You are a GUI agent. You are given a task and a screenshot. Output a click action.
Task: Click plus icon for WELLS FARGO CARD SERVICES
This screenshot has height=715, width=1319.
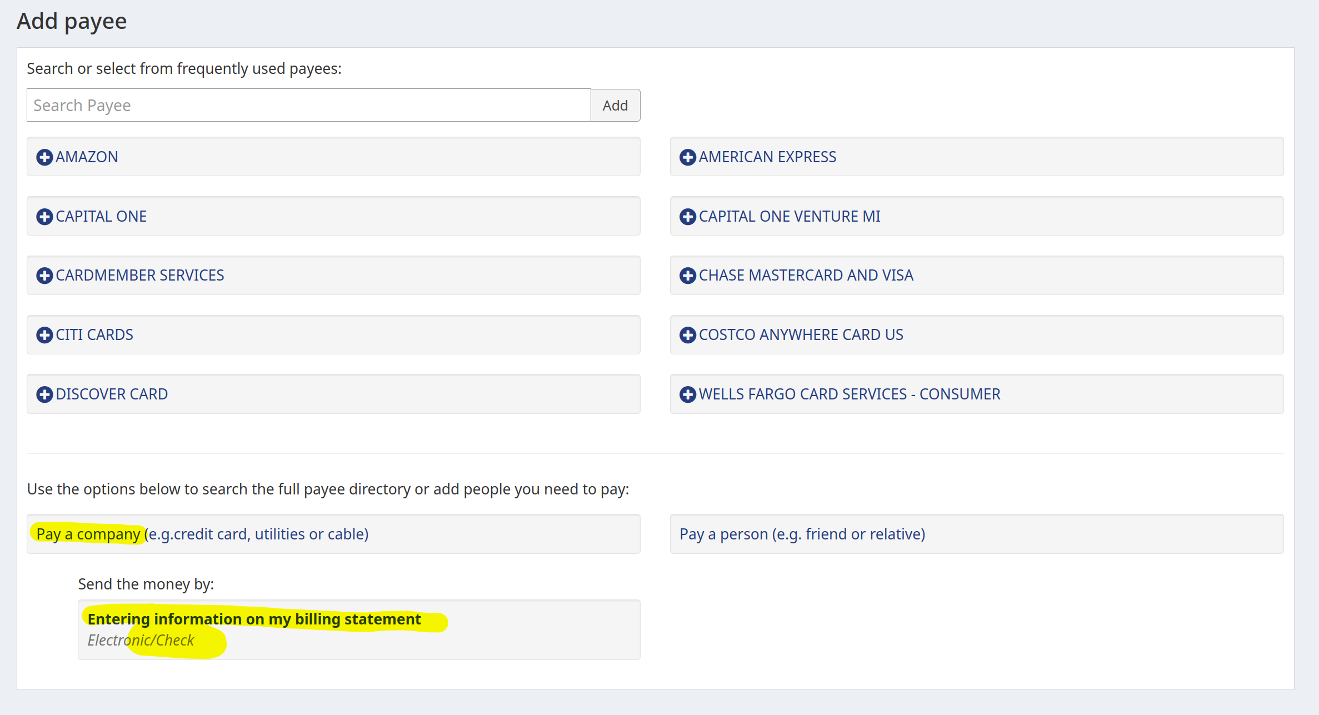click(687, 394)
